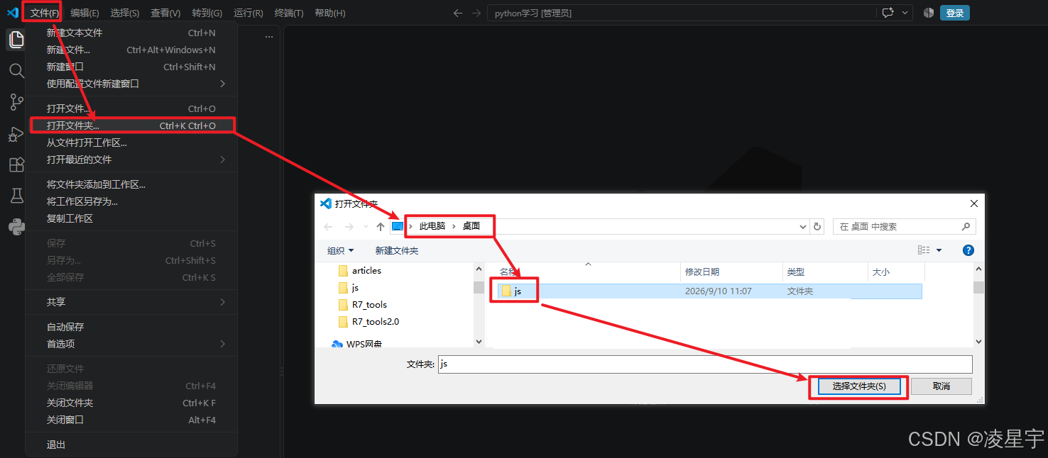Open the 组织 dropdown menu

[340, 250]
